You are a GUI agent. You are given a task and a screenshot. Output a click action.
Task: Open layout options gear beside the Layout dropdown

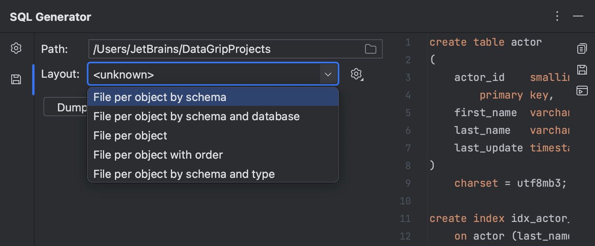356,74
